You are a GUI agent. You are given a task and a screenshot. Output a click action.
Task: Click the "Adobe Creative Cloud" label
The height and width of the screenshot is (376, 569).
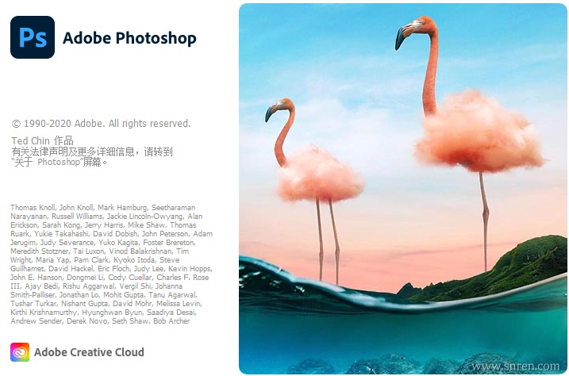coord(89,352)
